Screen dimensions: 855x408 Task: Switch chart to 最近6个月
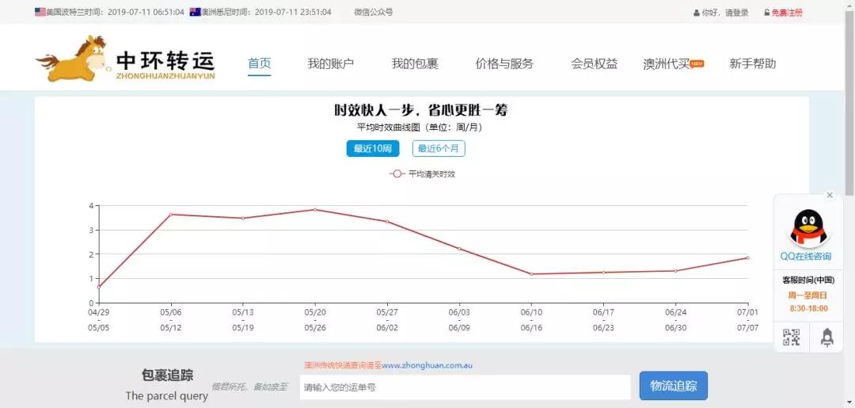439,148
